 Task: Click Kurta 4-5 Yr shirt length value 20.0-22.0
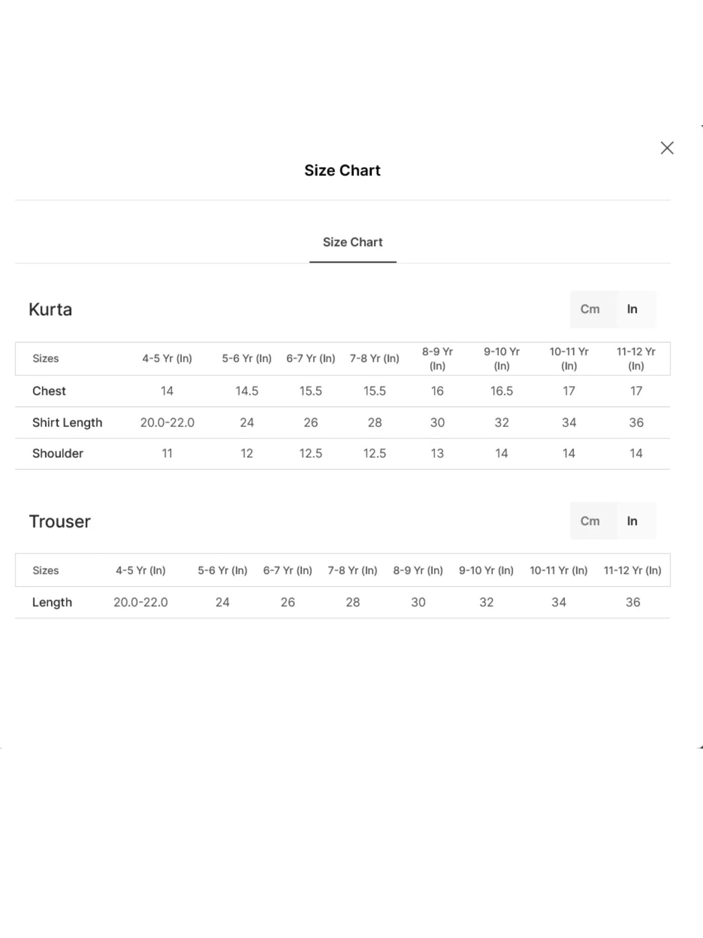(167, 423)
